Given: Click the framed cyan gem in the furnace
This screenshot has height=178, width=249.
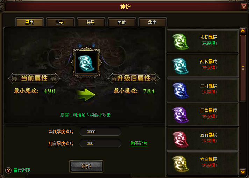Looking at the screenshot, I should [x=86, y=63].
